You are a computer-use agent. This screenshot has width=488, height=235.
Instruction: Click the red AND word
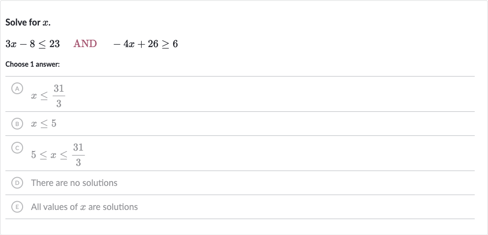click(x=85, y=44)
